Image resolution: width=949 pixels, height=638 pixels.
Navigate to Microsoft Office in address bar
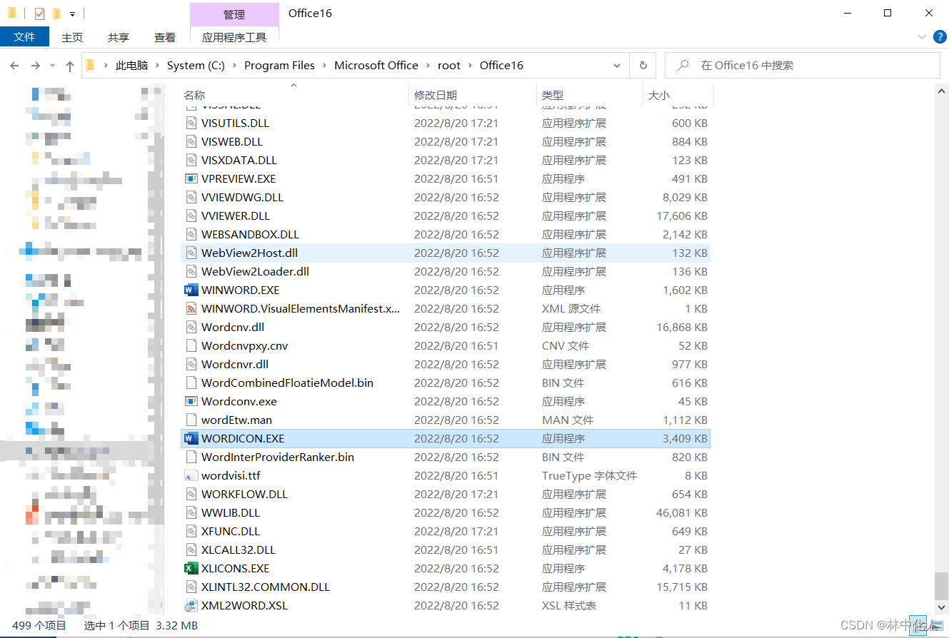point(376,65)
